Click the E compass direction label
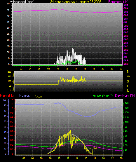The width and height of the screenshot is (136, 162). [x=128, y=86]
